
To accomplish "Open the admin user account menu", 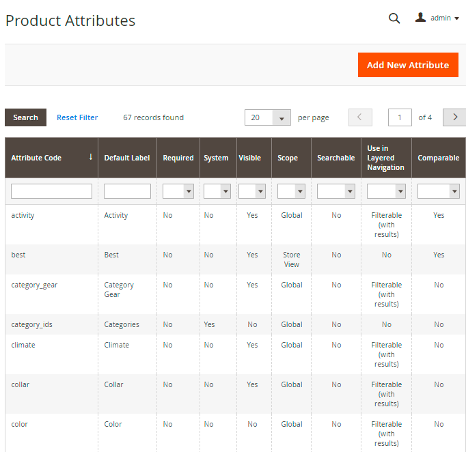I will point(438,18).
